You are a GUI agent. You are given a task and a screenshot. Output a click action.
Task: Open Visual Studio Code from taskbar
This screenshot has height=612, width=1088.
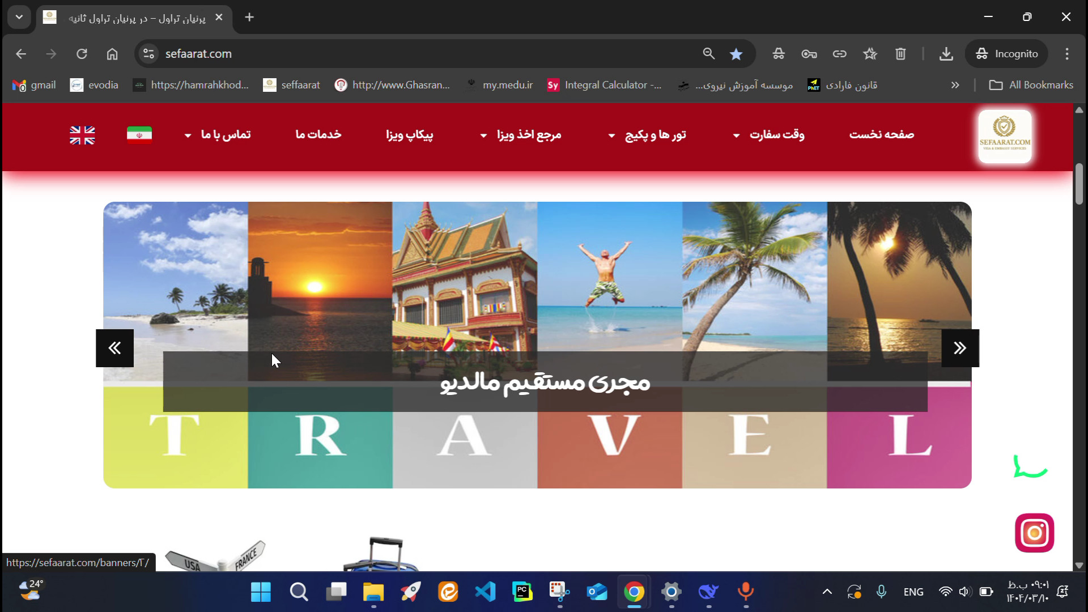pyautogui.click(x=485, y=592)
